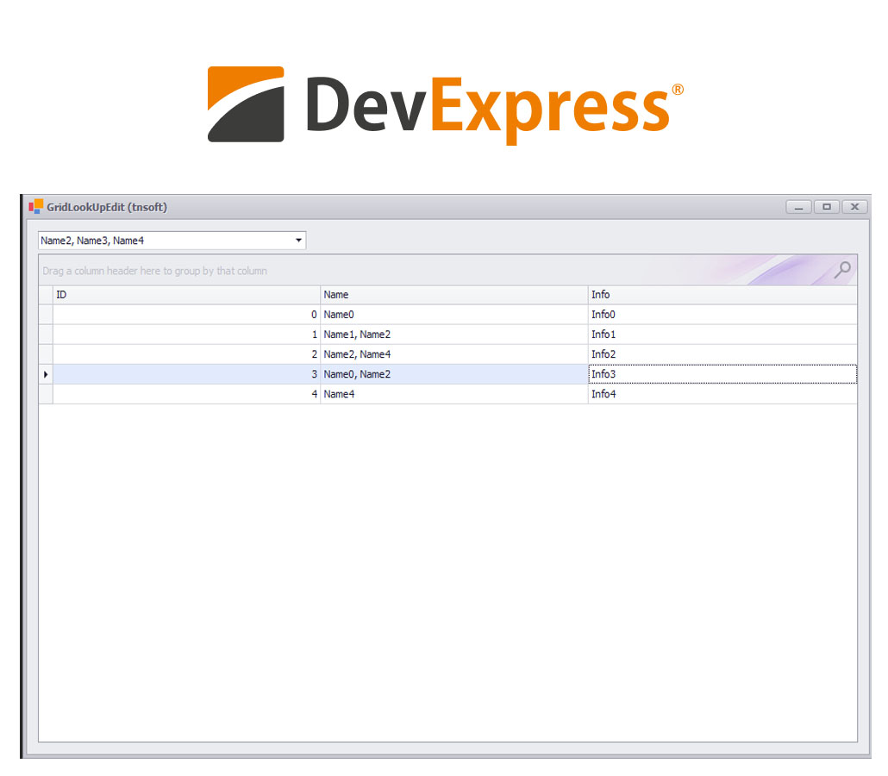Select the cell 'Name0, Name2'
888x776 pixels.
pyautogui.click(x=453, y=374)
